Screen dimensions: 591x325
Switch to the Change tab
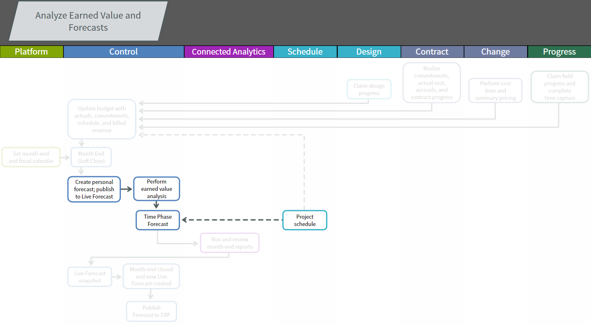(495, 52)
